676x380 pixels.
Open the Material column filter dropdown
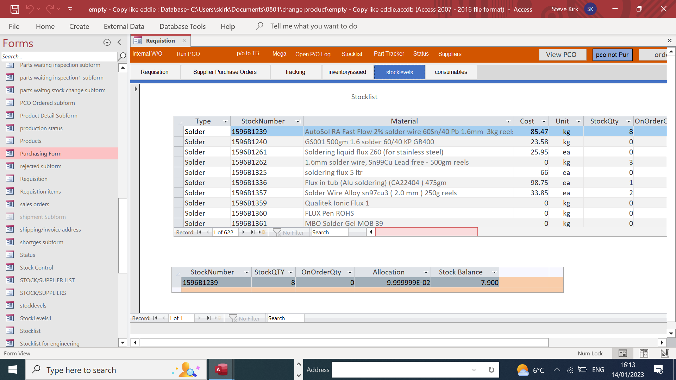(x=508, y=121)
